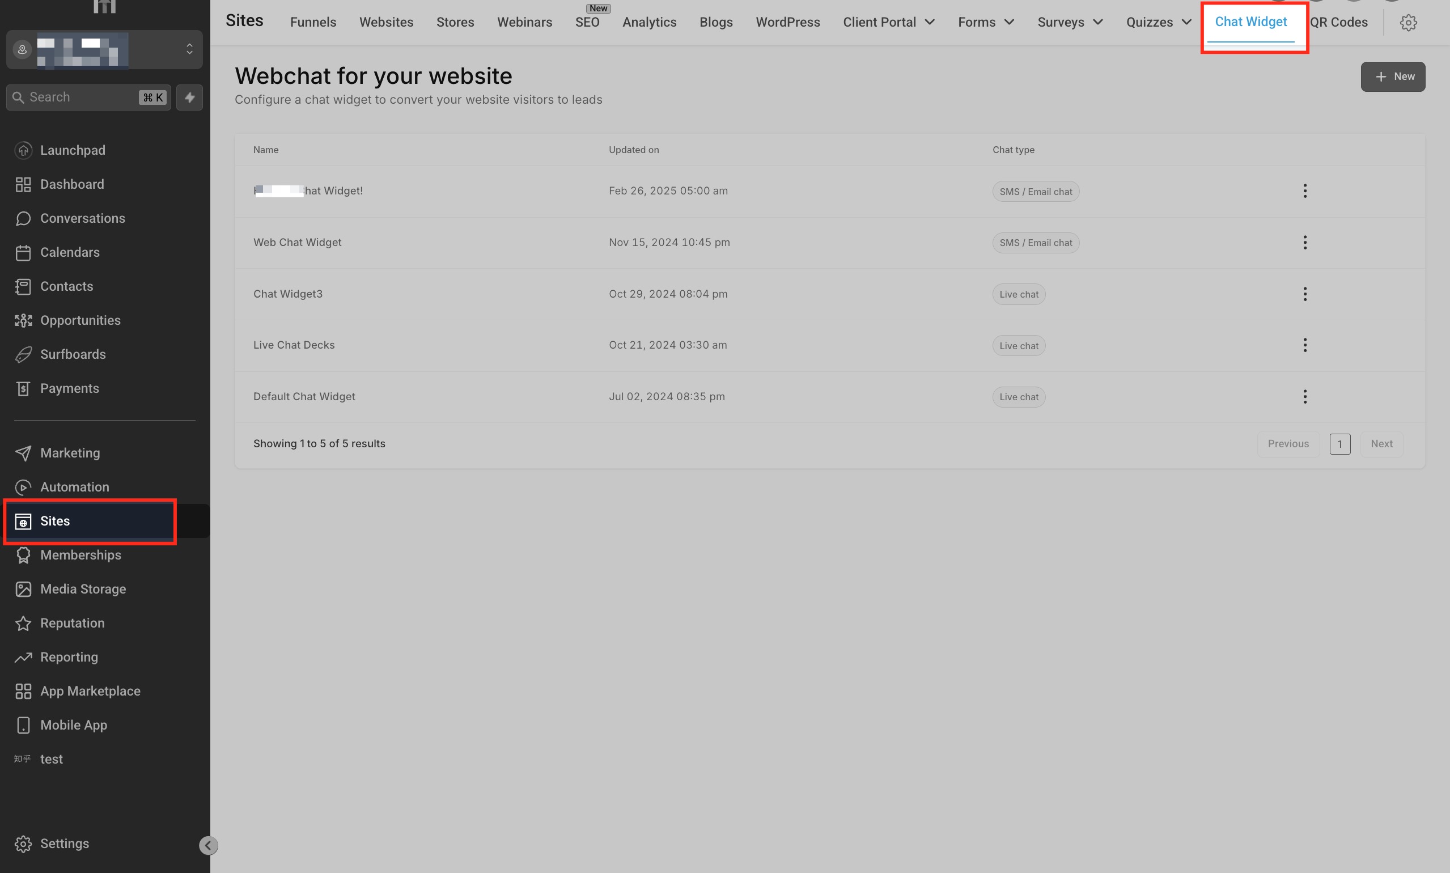The image size is (1450, 873).
Task: Expand the Forms dropdown menu
Action: (985, 22)
